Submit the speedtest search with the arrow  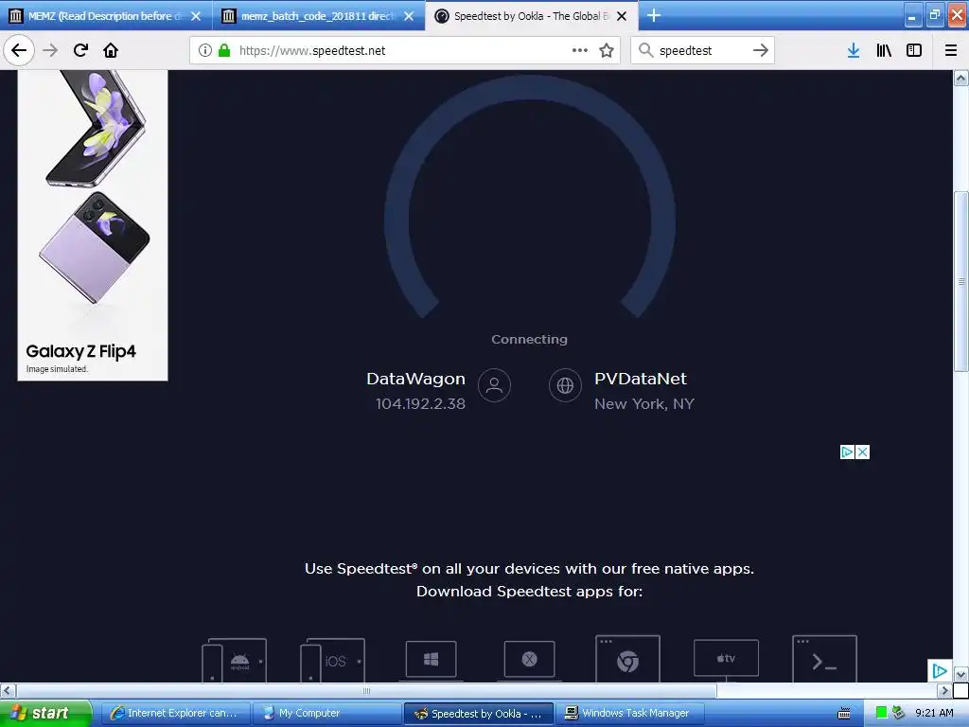click(x=761, y=50)
